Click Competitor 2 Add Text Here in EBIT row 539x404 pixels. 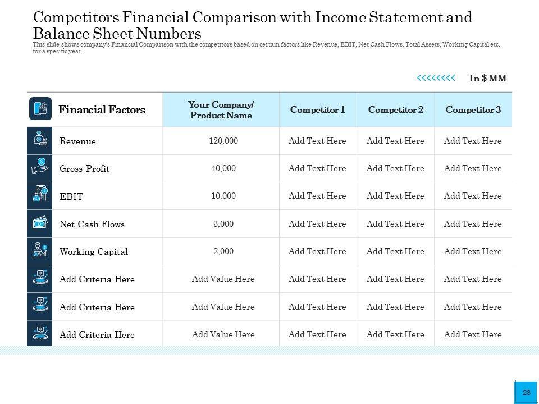pyautogui.click(x=395, y=196)
